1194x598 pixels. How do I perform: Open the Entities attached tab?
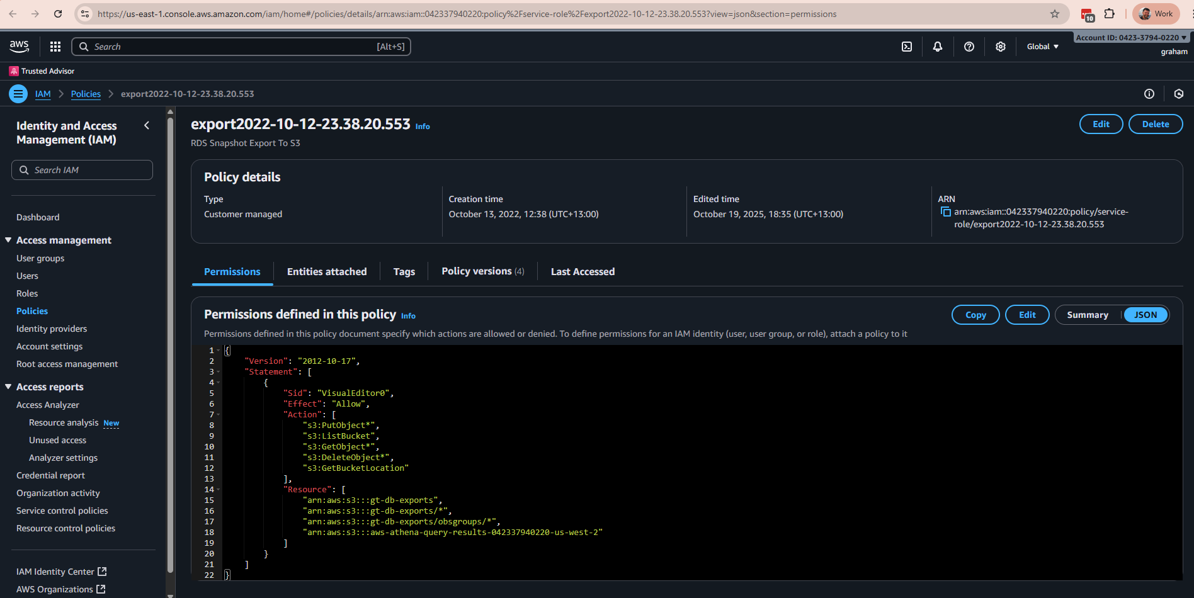[x=326, y=271]
